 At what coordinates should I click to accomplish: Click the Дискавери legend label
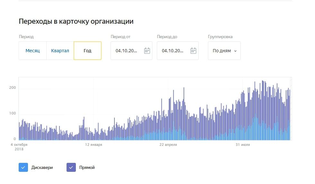(x=42, y=167)
